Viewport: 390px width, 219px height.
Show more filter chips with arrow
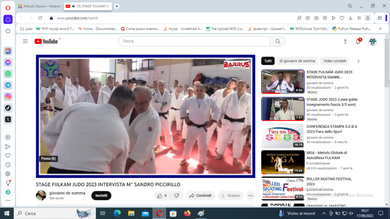tap(358, 61)
